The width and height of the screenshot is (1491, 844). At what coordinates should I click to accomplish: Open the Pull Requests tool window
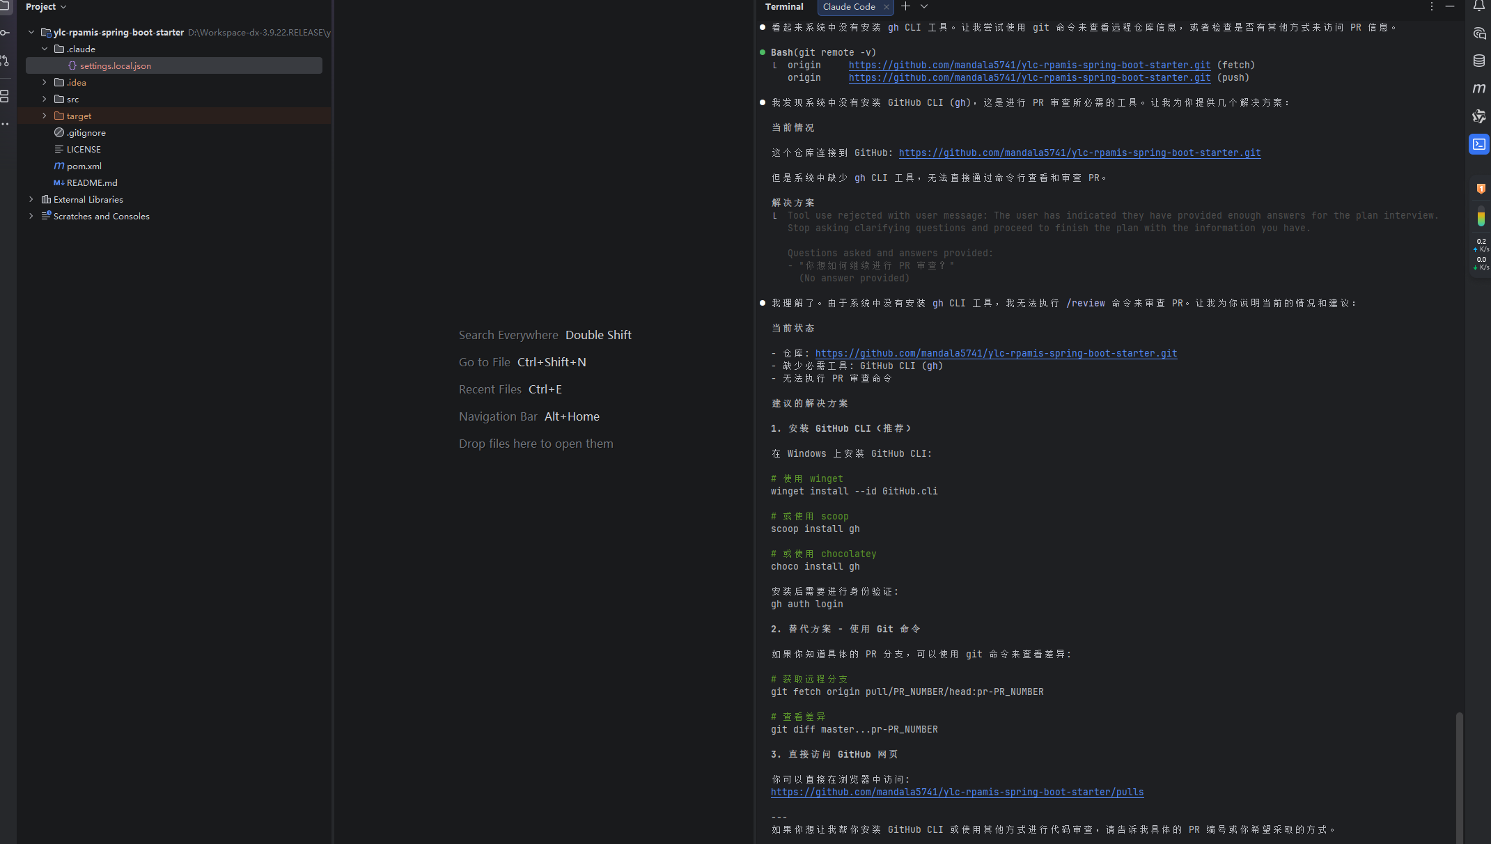coord(5,61)
